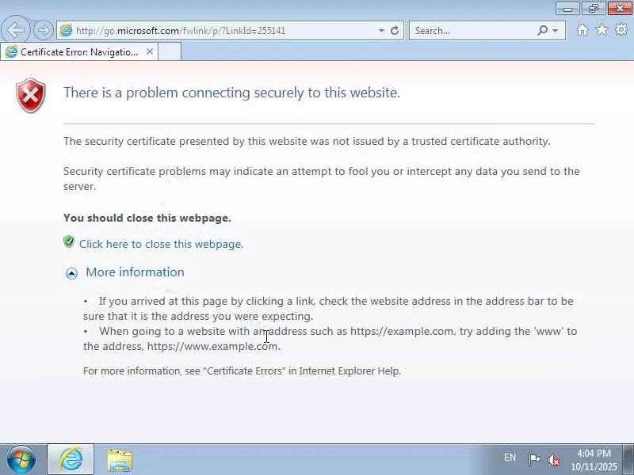Image resolution: width=634 pixels, height=475 pixels.
Task: Close the Certificate Error tab with X
Action: (x=150, y=51)
